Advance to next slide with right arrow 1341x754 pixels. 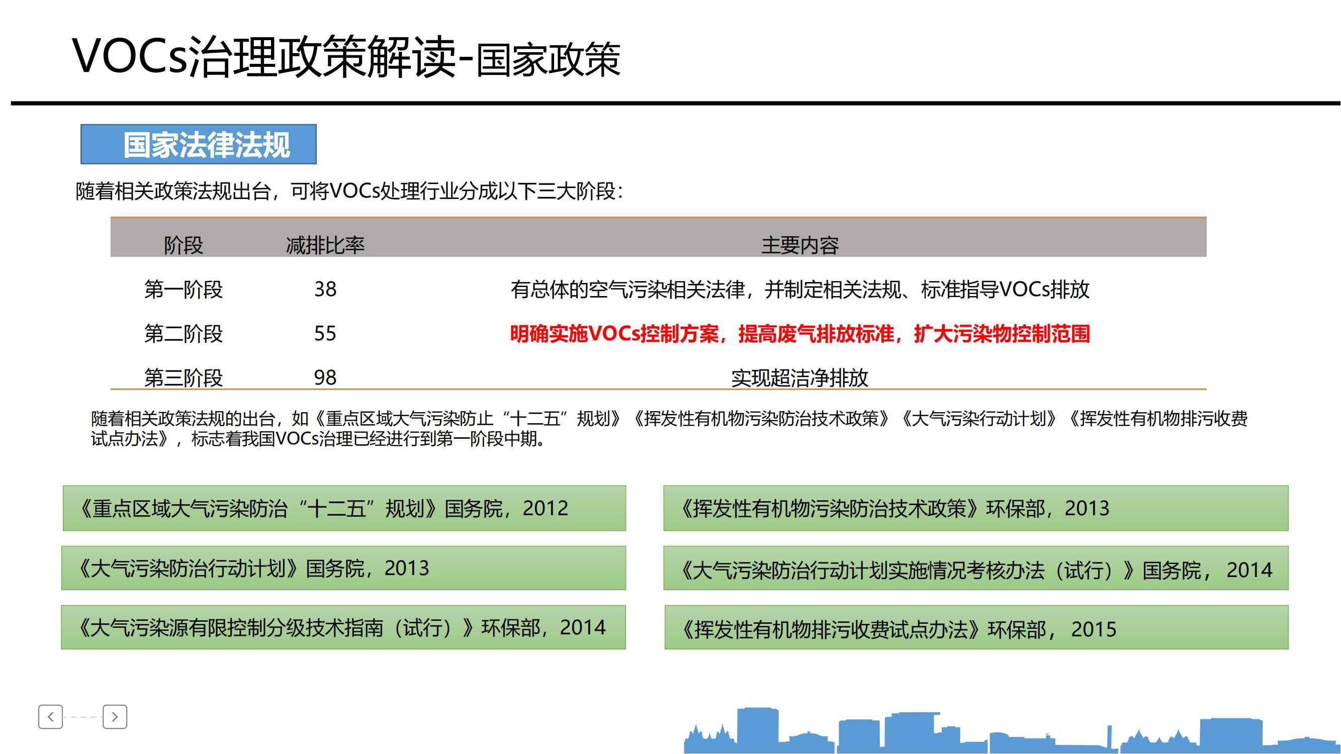115,716
